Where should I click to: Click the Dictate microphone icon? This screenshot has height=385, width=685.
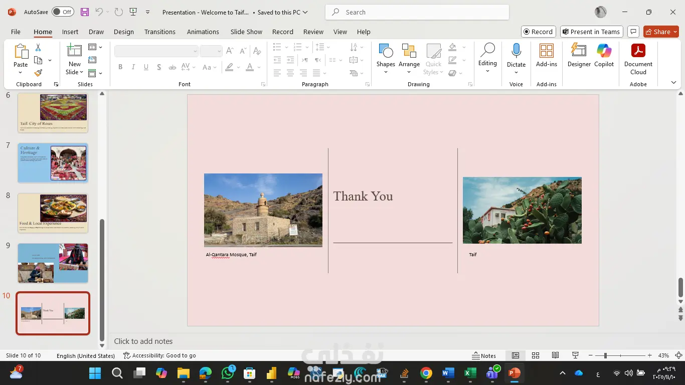click(516, 51)
